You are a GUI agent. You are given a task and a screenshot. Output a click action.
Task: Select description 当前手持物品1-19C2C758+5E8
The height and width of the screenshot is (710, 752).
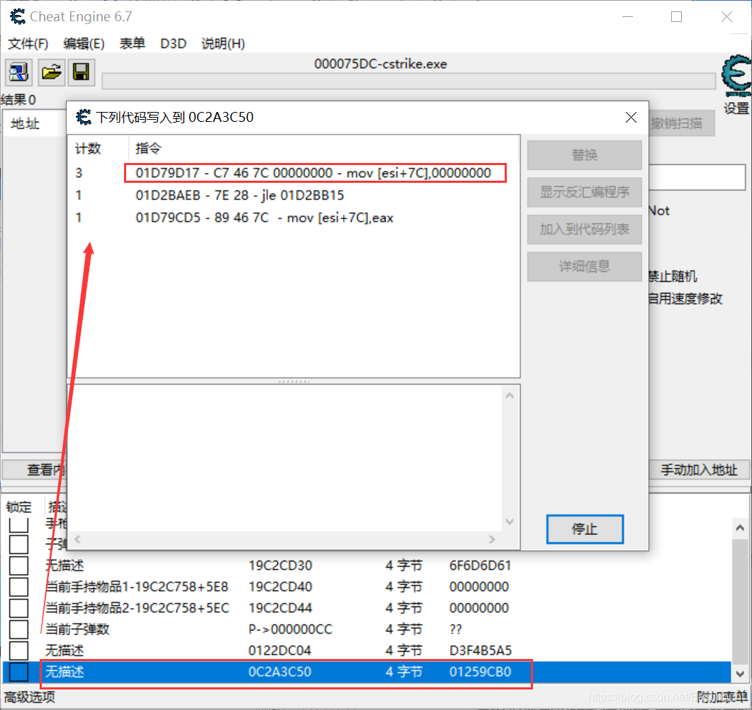click(137, 587)
